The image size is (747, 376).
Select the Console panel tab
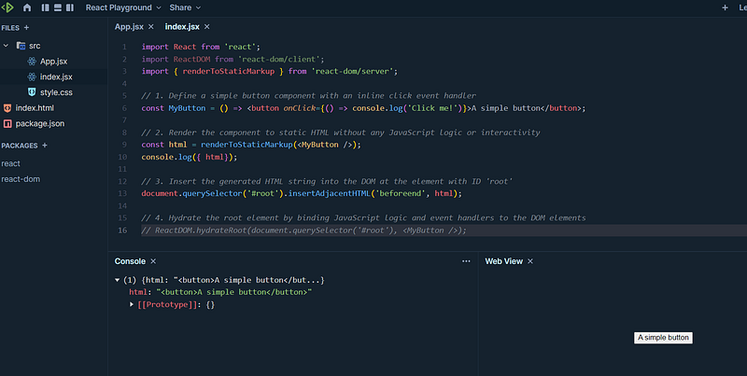[x=130, y=261]
